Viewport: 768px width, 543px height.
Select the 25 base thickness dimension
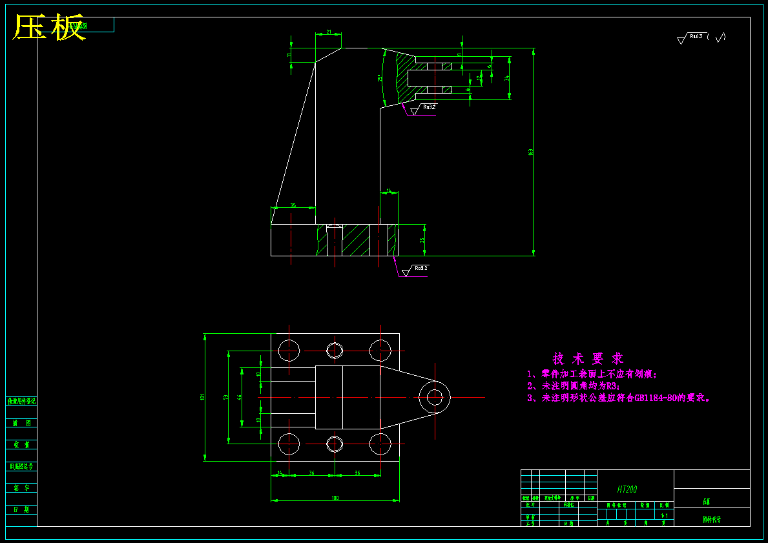pos(422,240)
